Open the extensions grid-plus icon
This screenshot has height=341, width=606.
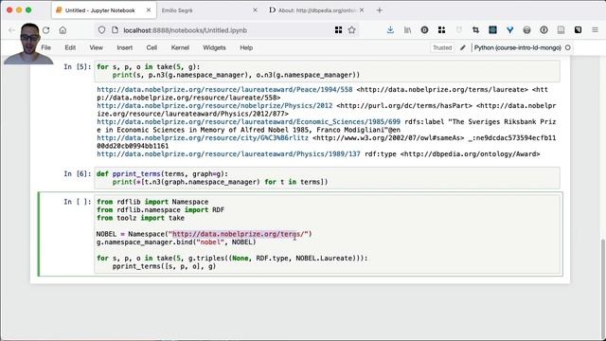tap(441, 30)
